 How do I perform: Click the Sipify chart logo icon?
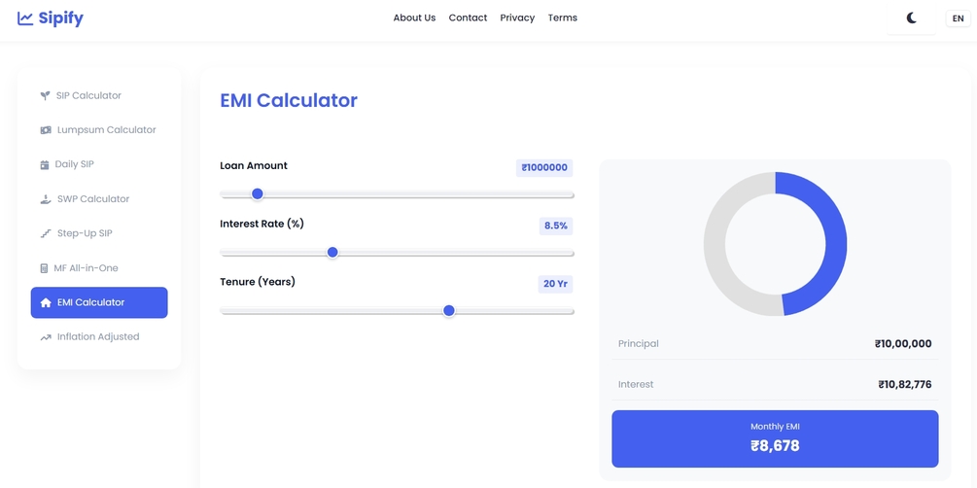(x=25, y=18)
